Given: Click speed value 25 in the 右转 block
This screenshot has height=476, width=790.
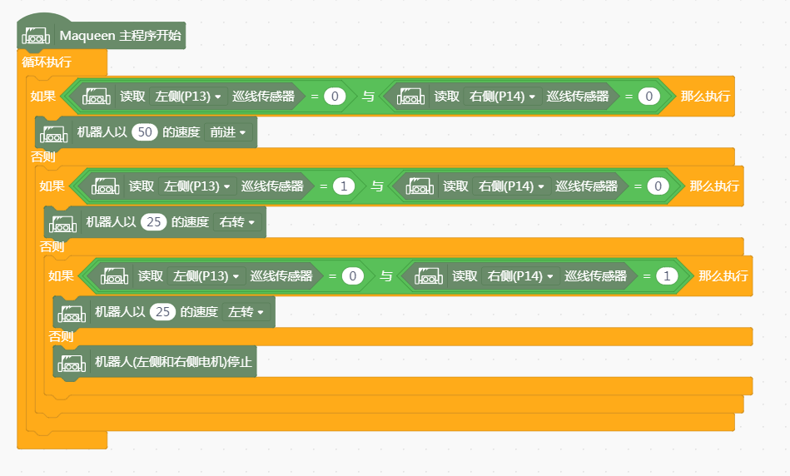Looking at the screenshot, I should (x=154, y=222).
